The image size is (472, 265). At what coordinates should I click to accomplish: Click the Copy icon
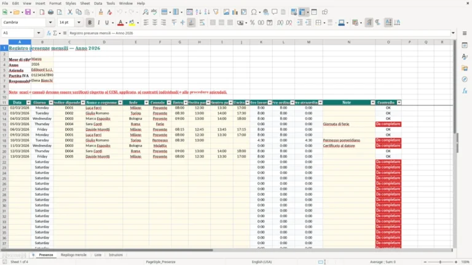[x=79, y=12]
